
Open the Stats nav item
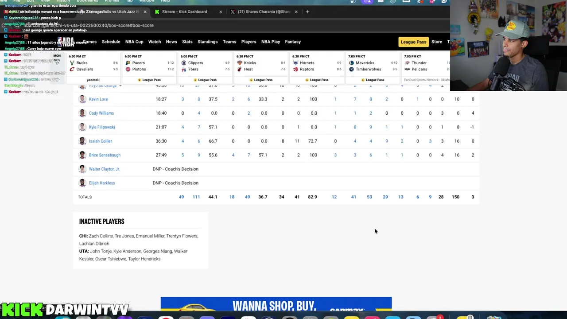(x=187, y=42)
